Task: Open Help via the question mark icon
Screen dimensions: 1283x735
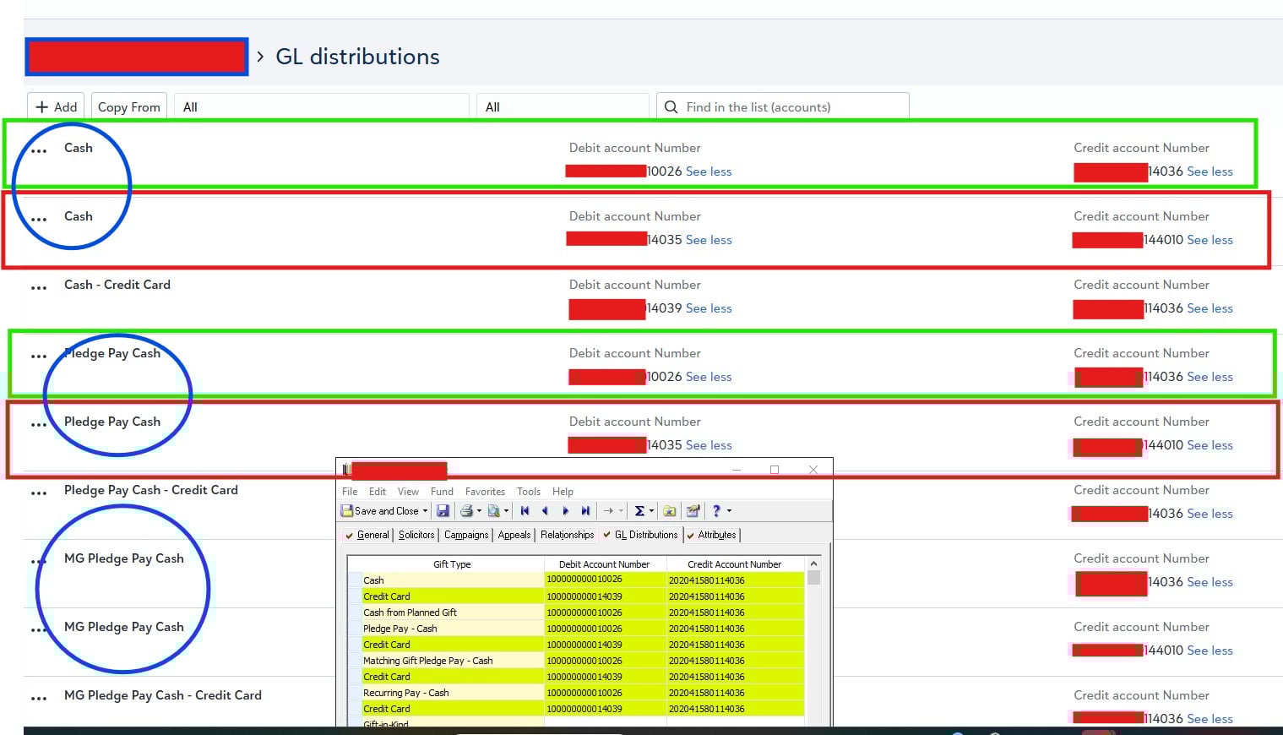Action: (716, 511)
